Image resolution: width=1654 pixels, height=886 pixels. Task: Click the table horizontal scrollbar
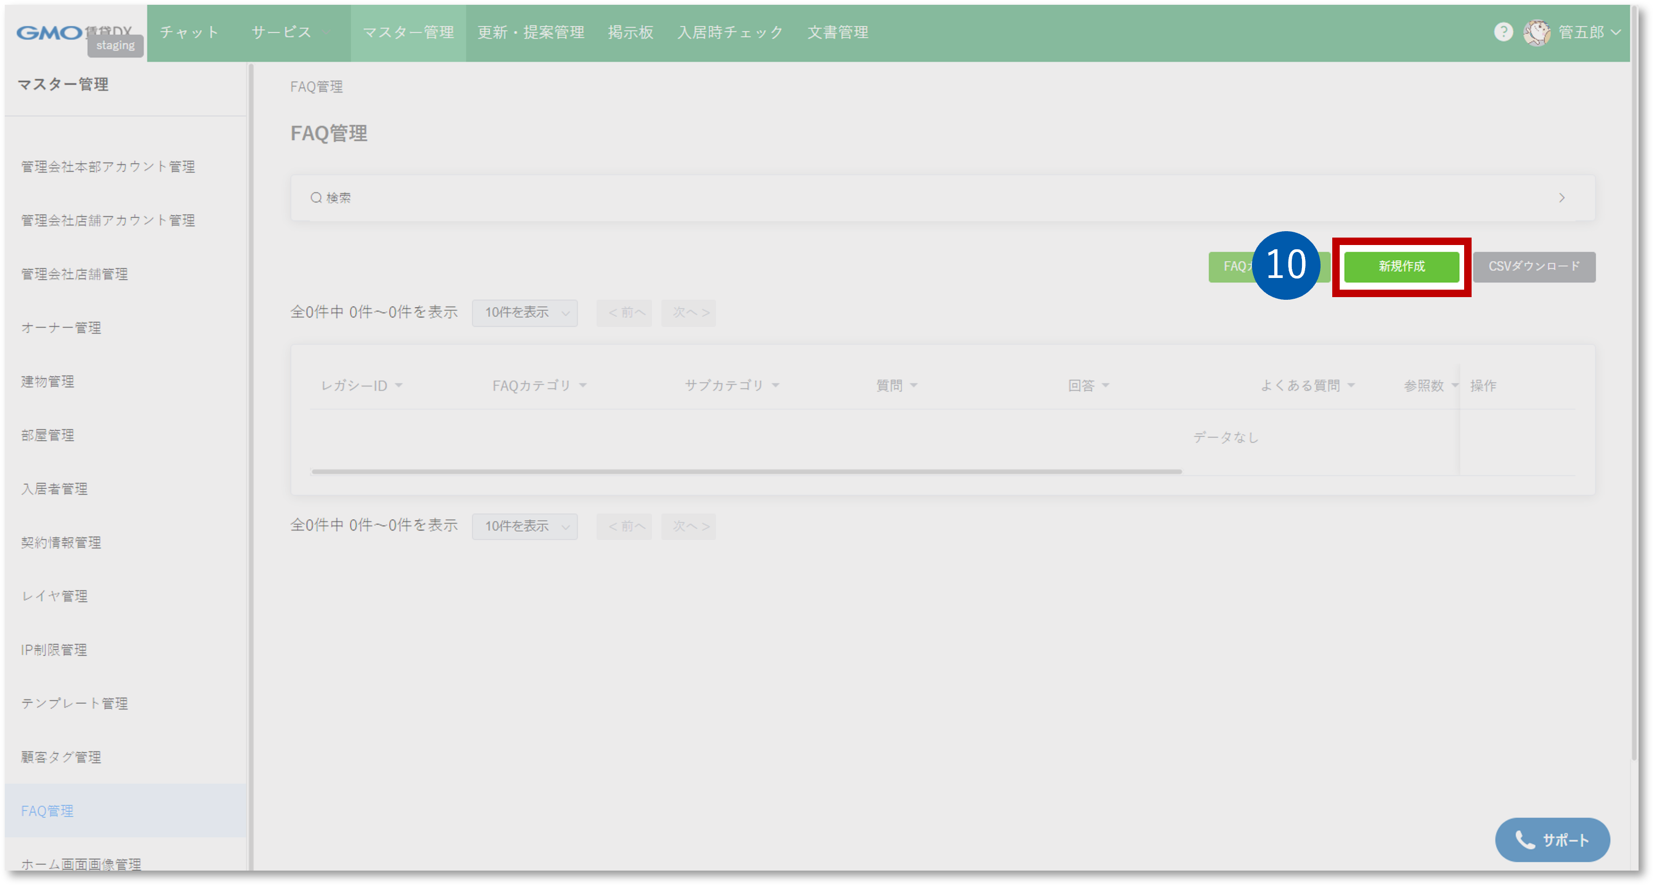[746, 471]
